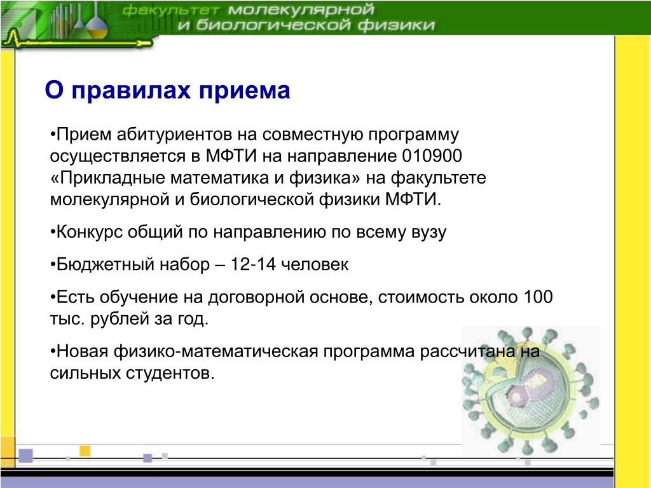
Task: Click the header line "и биологической физики"
Action: pyautogui.click(x=306, y=25)
